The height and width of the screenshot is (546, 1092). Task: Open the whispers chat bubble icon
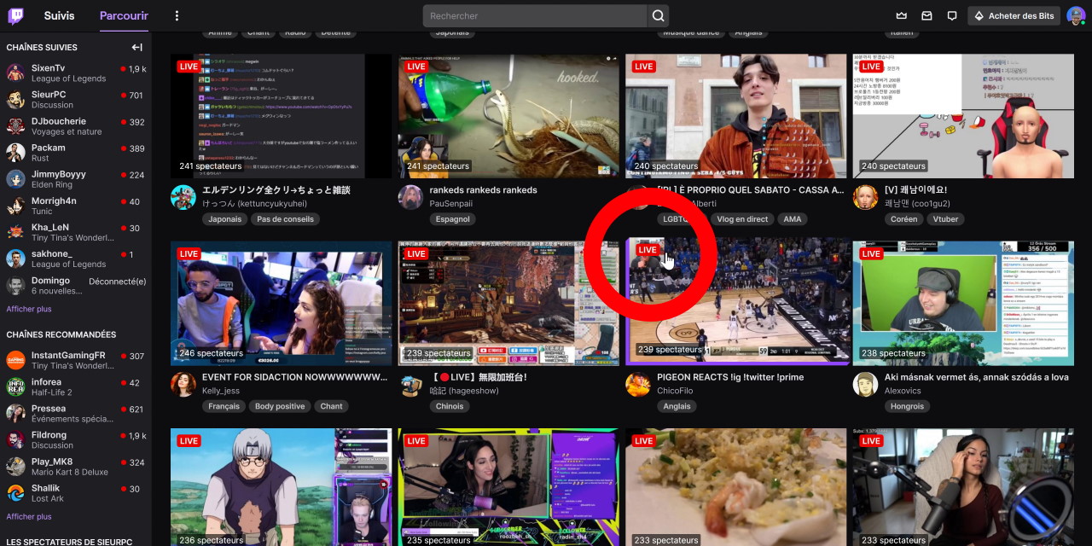click(952, 15)
